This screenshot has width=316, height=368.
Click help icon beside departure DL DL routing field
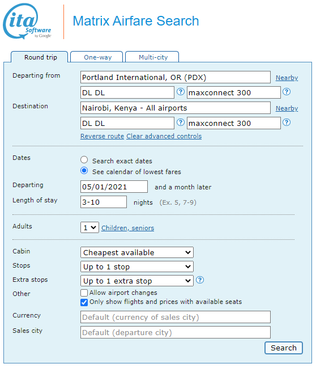coord(180,92)
